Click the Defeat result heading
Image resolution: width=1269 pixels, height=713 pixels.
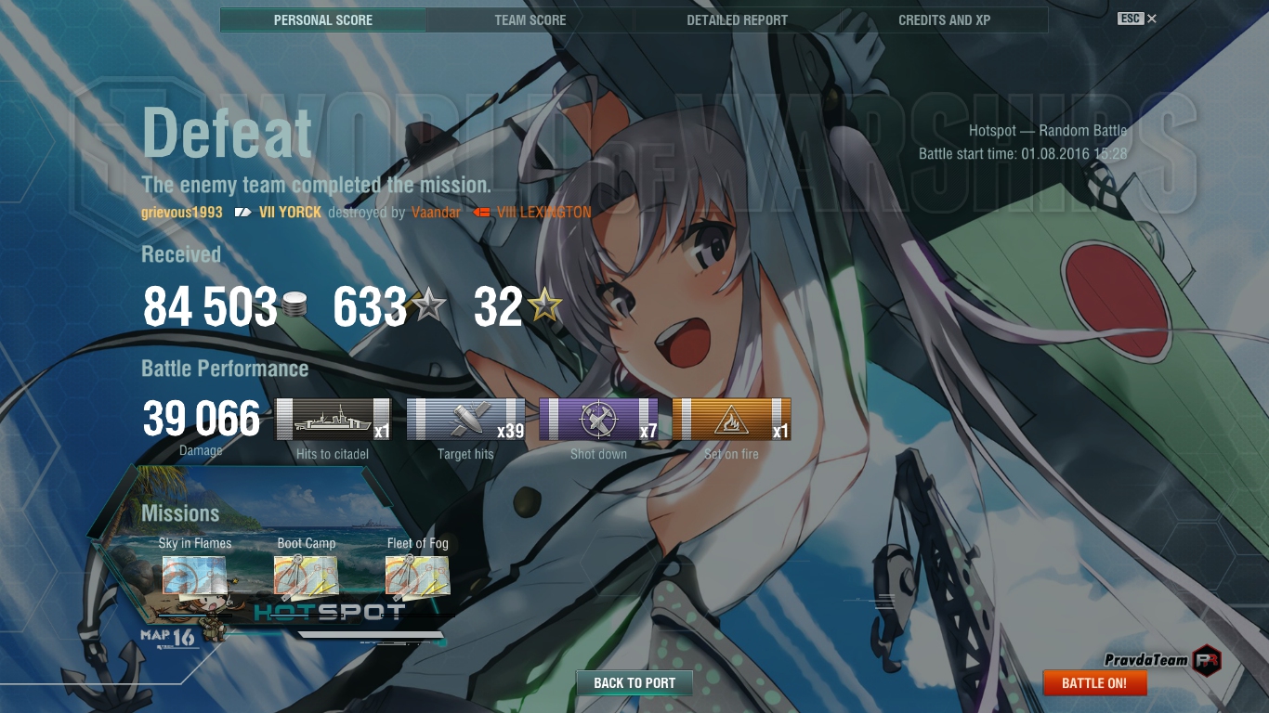pyautogui.click(x=228, y=132)
